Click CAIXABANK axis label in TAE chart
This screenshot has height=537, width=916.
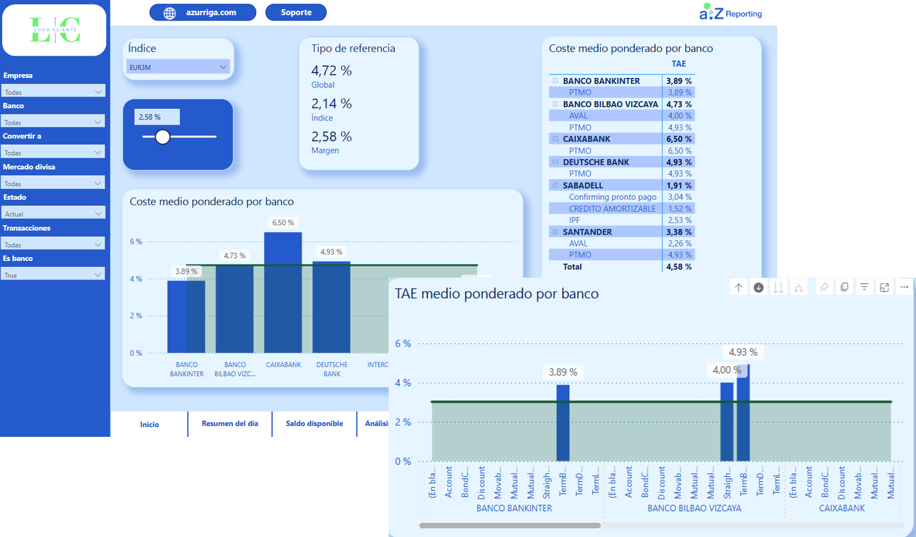(842, 508)
